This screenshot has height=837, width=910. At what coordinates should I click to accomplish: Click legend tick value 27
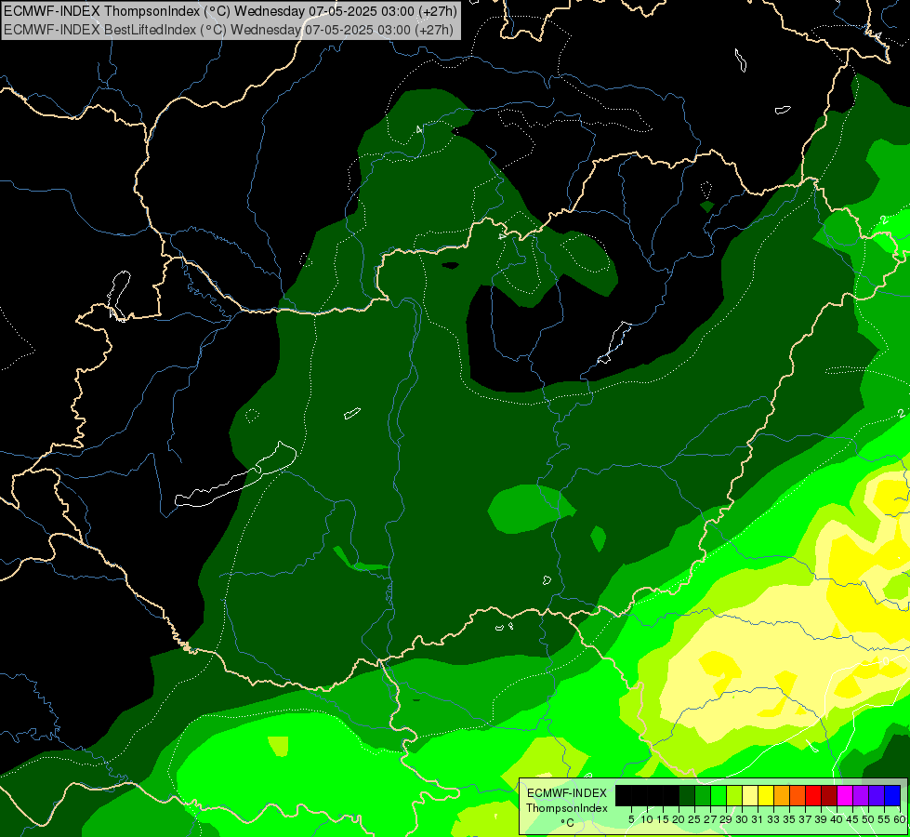(x=710, y=819)
